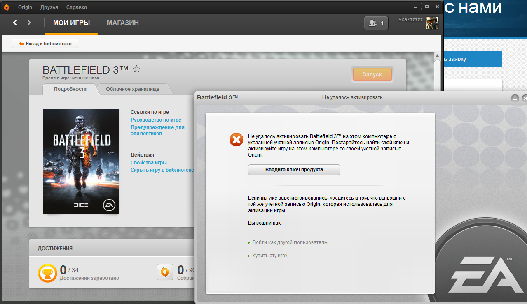Click the gold trophy achievements icon

coord(47,273)
